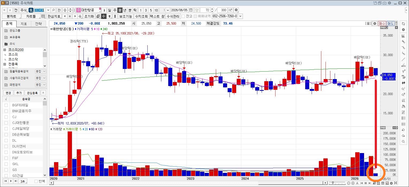The height and width of the screenshot is (187, 409).
Task: Click the horizontal chart scrollbar
Action: pos(188,183)
